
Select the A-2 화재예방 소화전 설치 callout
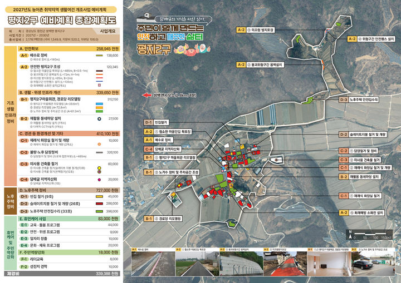coord(362,212)
